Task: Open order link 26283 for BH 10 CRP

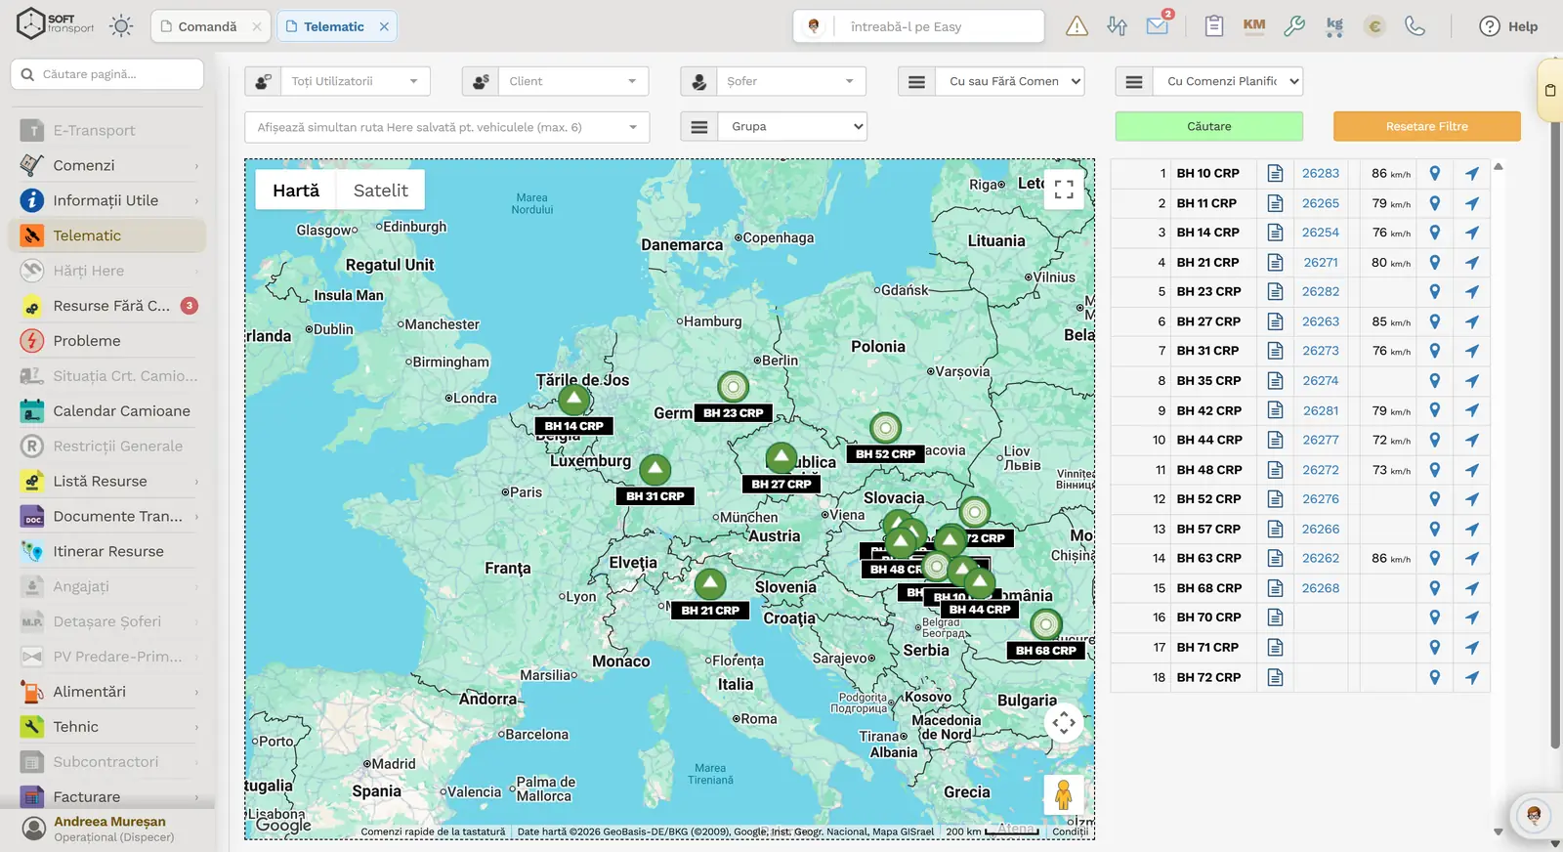Action: 1321,173
